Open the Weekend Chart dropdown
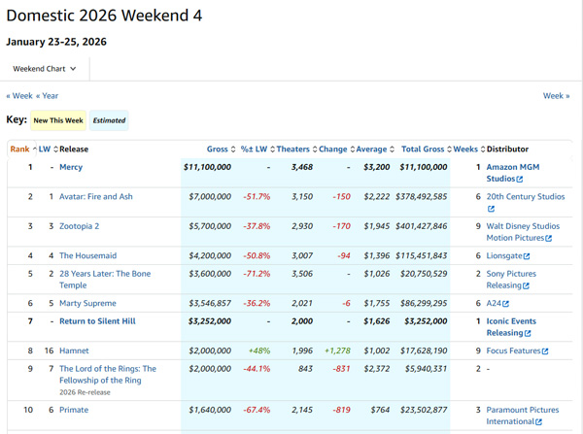The height and width of the screenshot is (434, 583). click(x=45, y=69)
